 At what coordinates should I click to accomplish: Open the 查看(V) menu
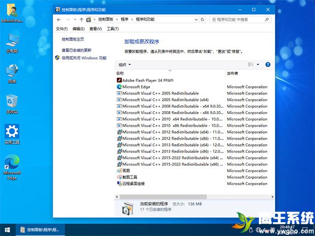tap(95, 29)
